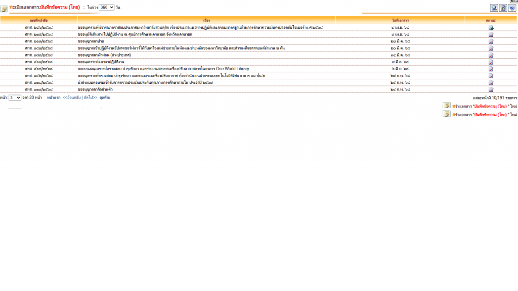Open the 360-day range dropdown
The width and height of the screenshot is (518, 291).
[x=106, y=8]
